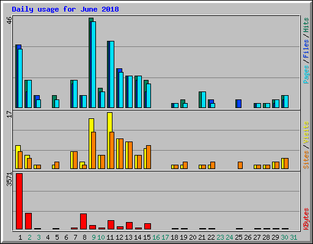Click day label '15'
This screenshot has height=244, width=313.
coord(147,237)
